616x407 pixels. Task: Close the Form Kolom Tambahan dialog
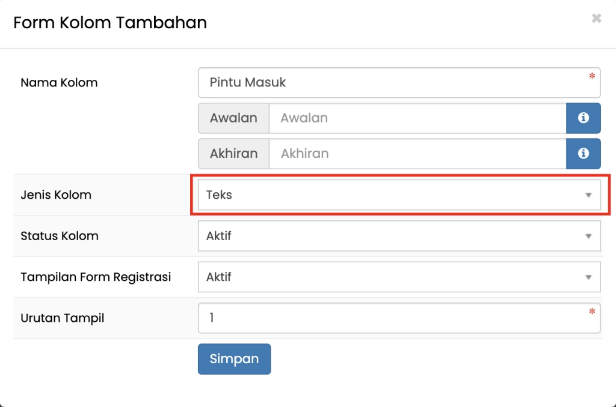pos(596,19)
